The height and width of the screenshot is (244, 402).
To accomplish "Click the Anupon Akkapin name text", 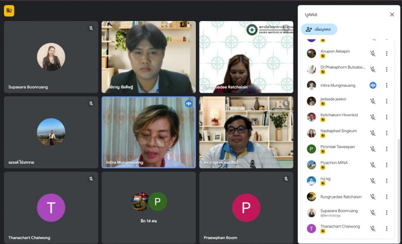I will pos(335,51).
